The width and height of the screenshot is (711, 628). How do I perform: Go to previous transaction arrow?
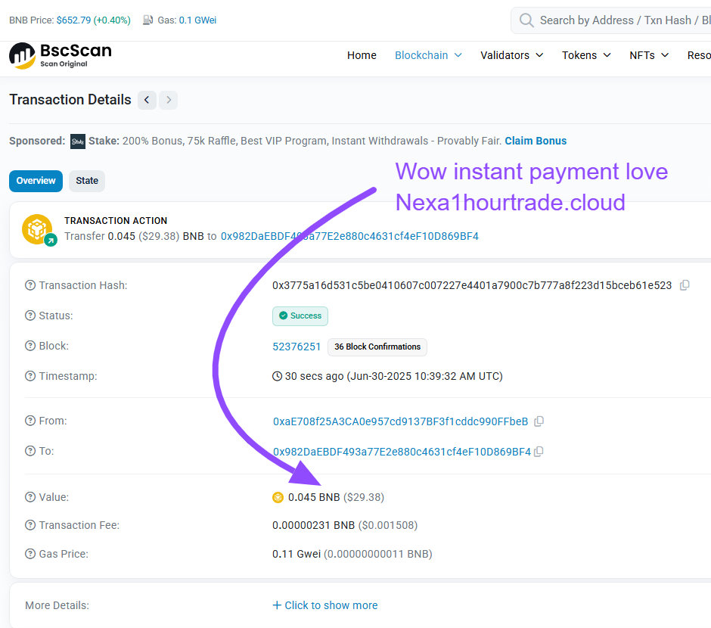click(x=147, y=100)
